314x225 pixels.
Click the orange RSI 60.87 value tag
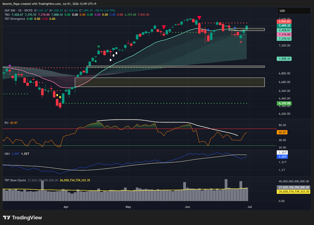pyautogui.click(x=282, y=133)
